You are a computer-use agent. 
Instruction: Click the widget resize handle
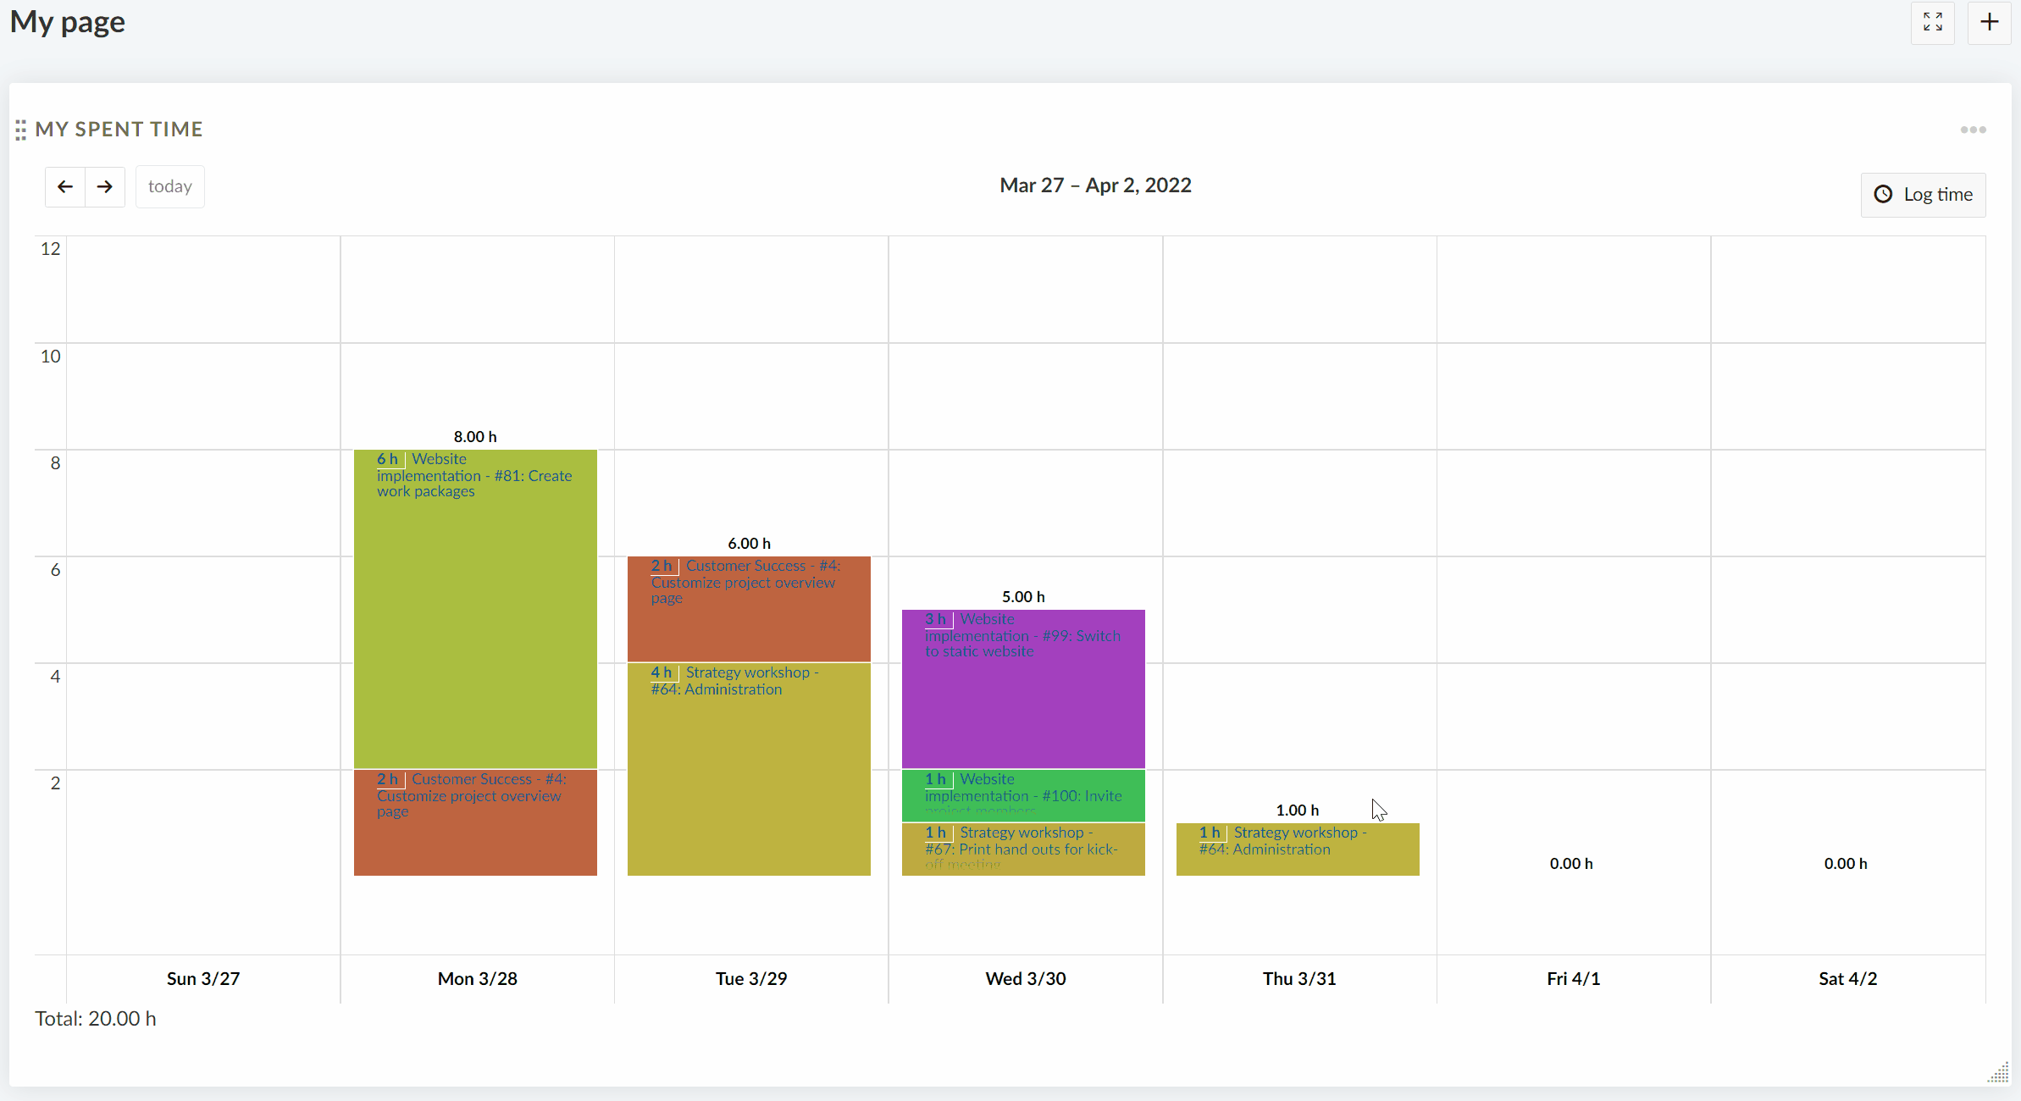[1999, 1073]
